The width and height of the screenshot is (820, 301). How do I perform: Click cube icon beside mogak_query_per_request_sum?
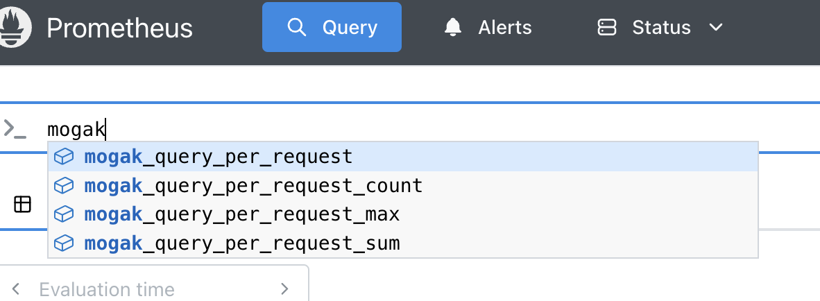coord(64,243)
